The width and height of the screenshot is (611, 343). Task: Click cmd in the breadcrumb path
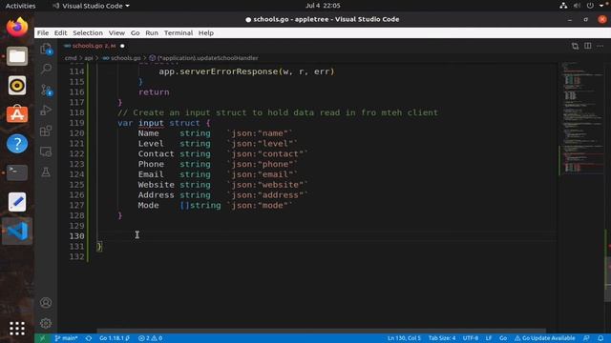point(71,58)
